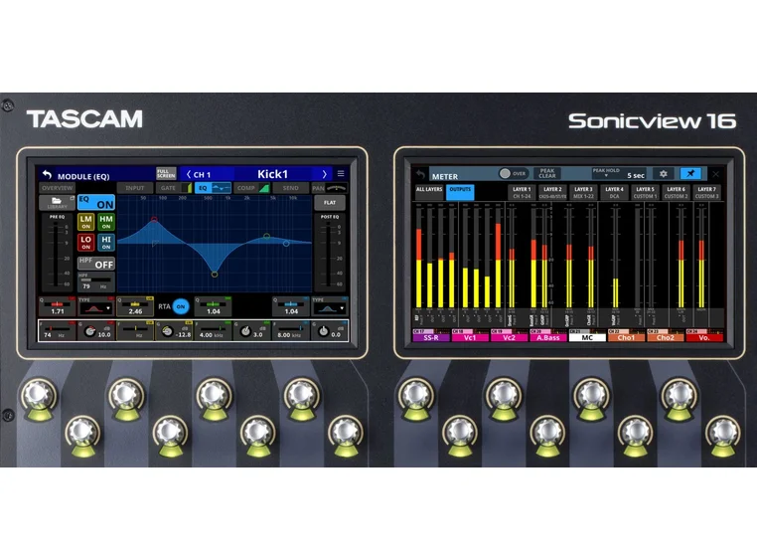
Task: Tap the HI frequency field showing 8.00 kHz
Action: pyautogui.click(x=291, y=331)
